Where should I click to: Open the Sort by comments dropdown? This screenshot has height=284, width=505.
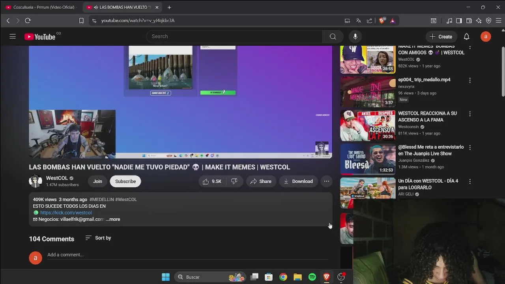pyautogui.click(x=98, y=238)
